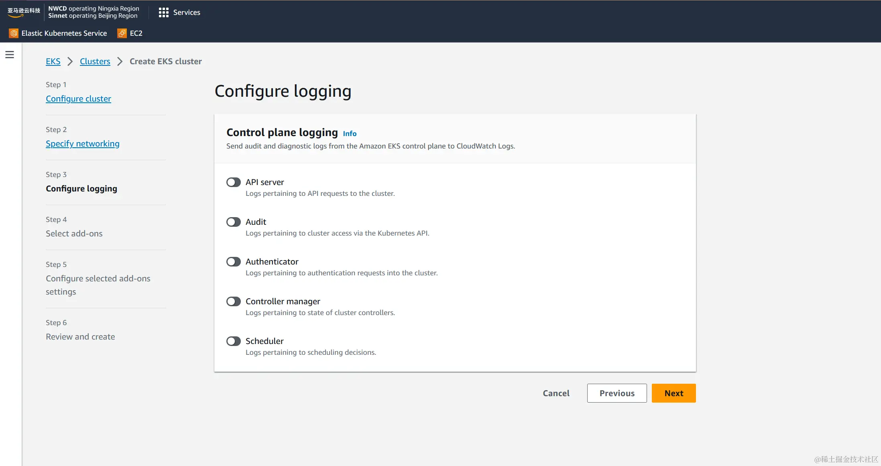Return to Step 1 Configure cluster

78,99
